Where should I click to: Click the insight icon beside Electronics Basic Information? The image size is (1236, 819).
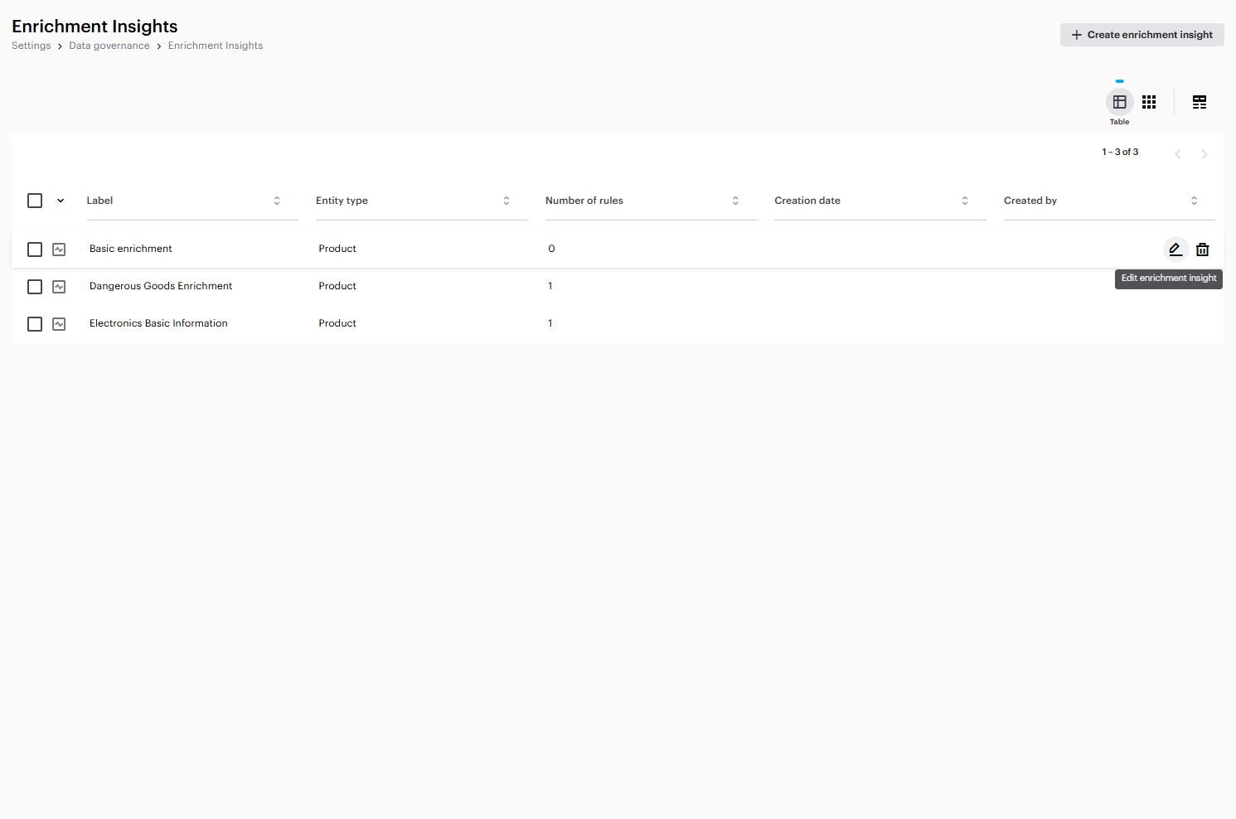click(59, 324)
